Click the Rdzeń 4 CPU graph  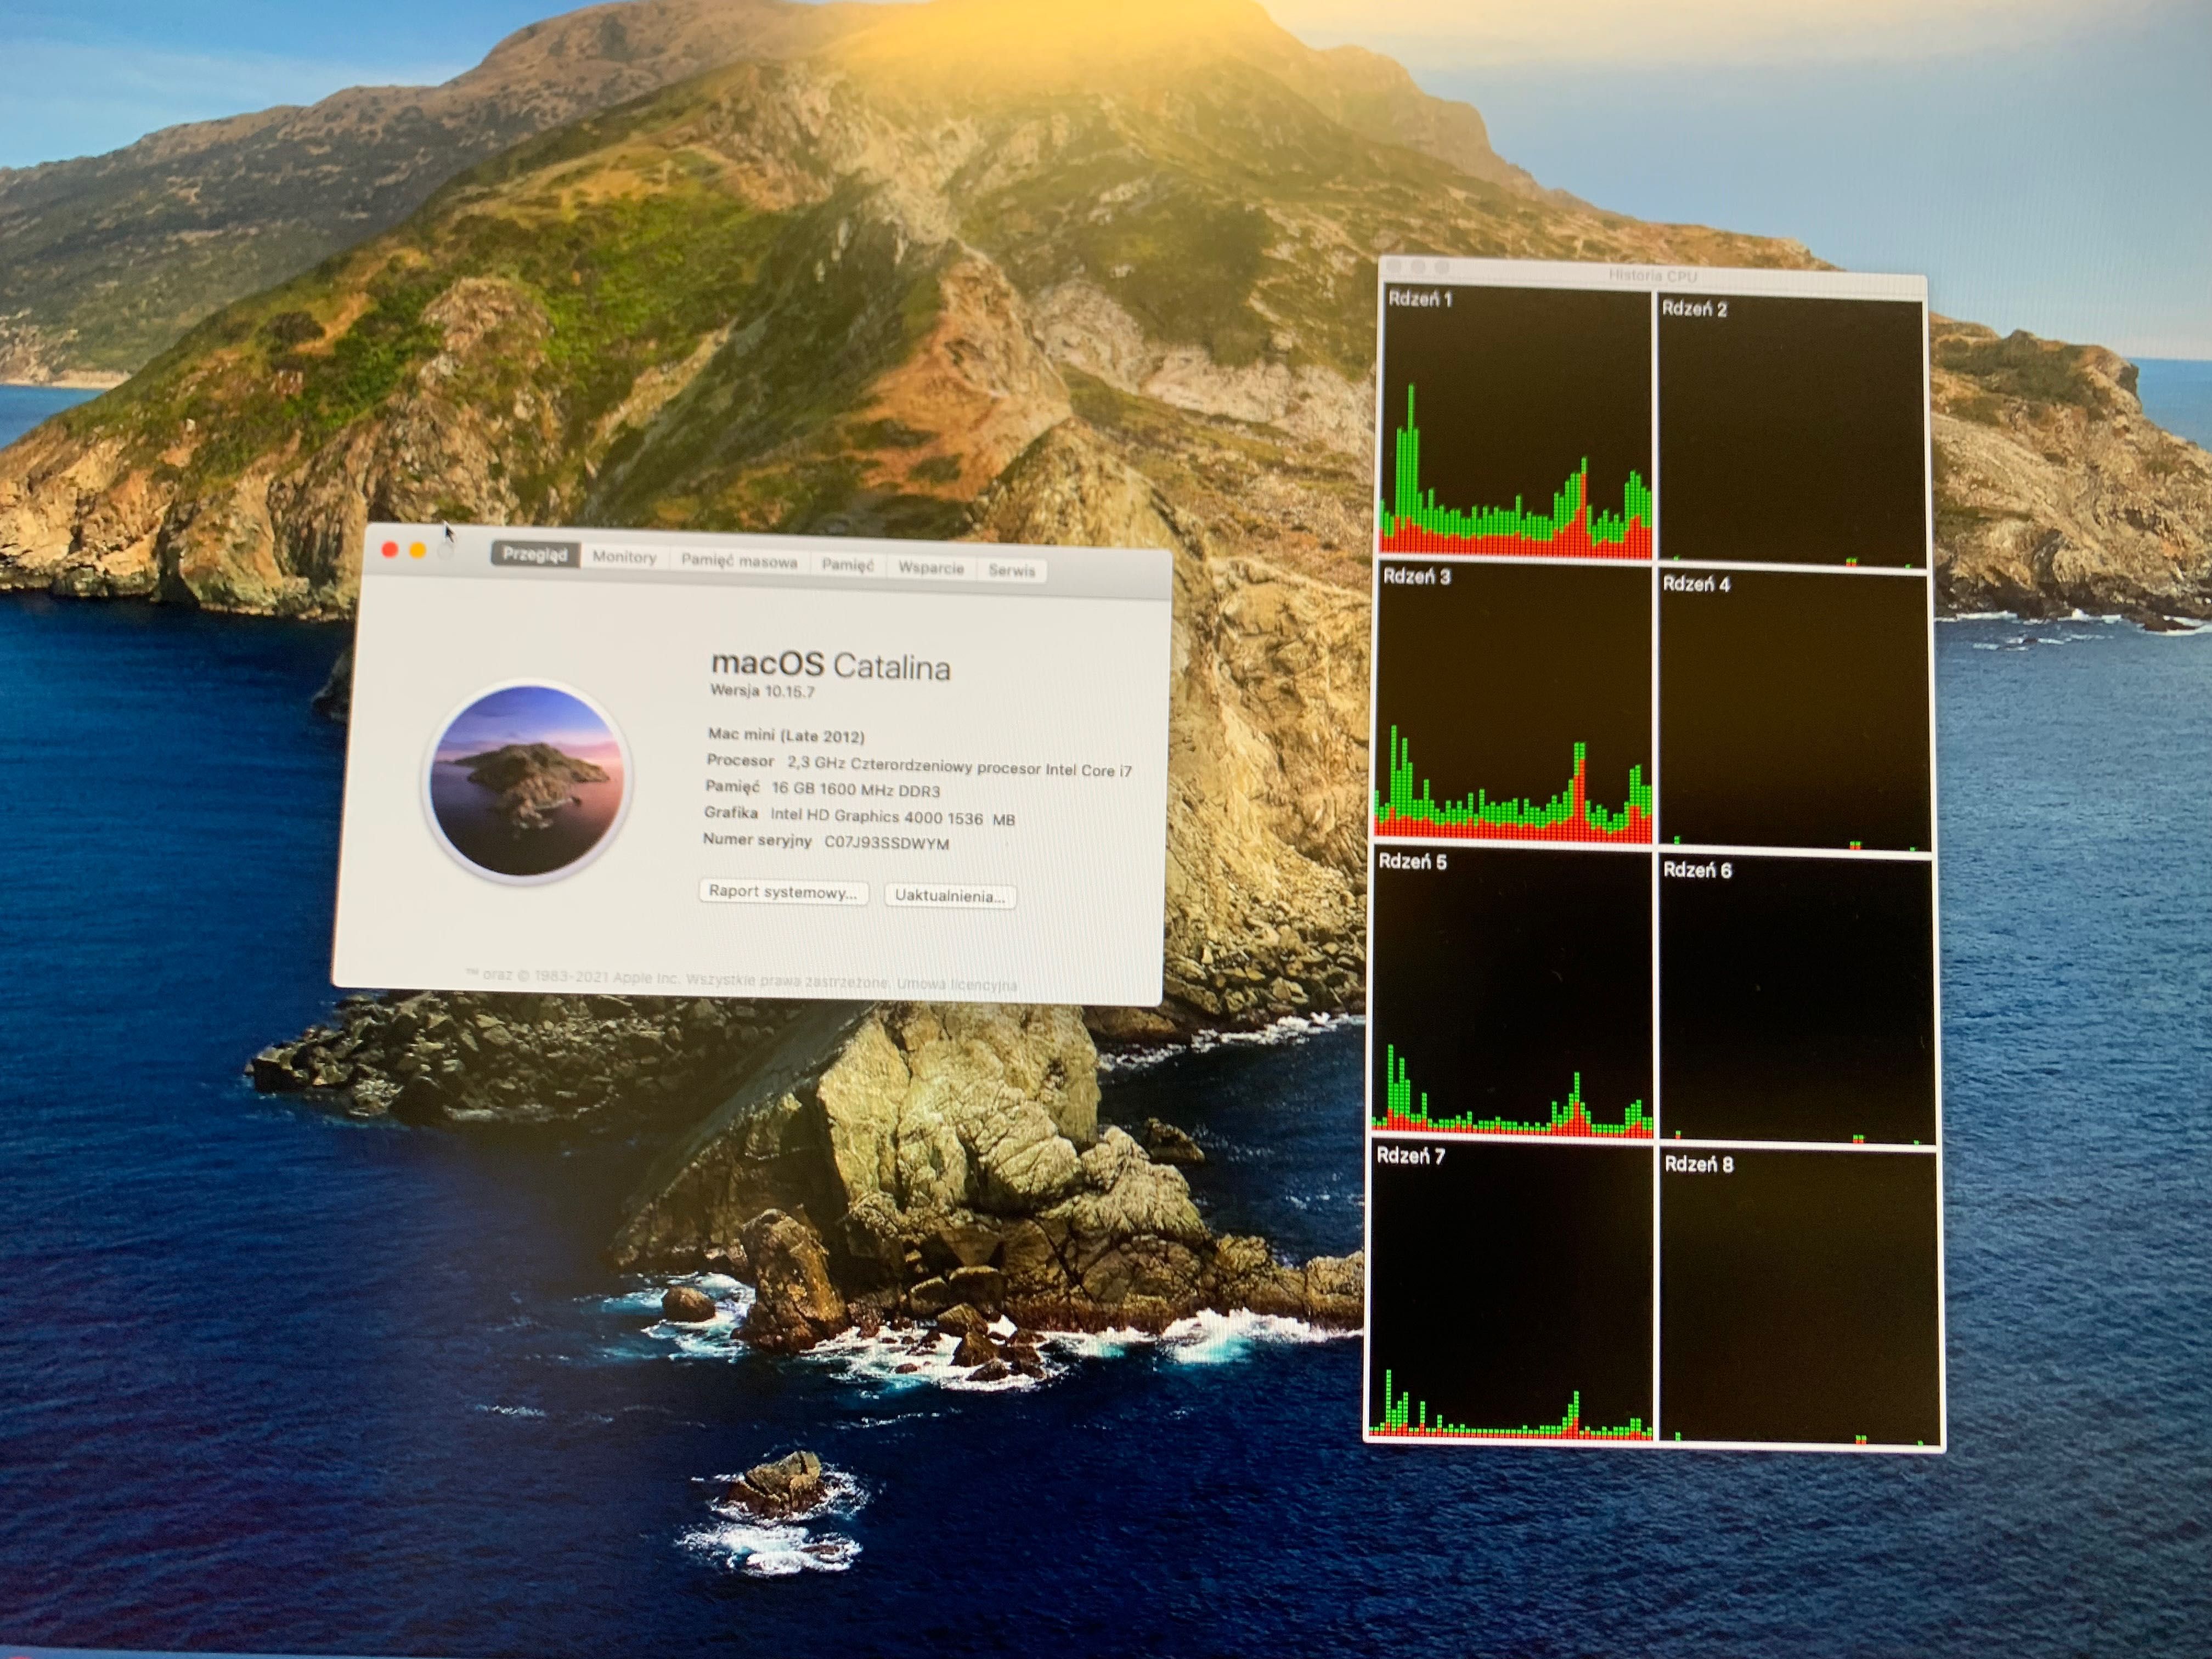click(x=1794, y=711)
